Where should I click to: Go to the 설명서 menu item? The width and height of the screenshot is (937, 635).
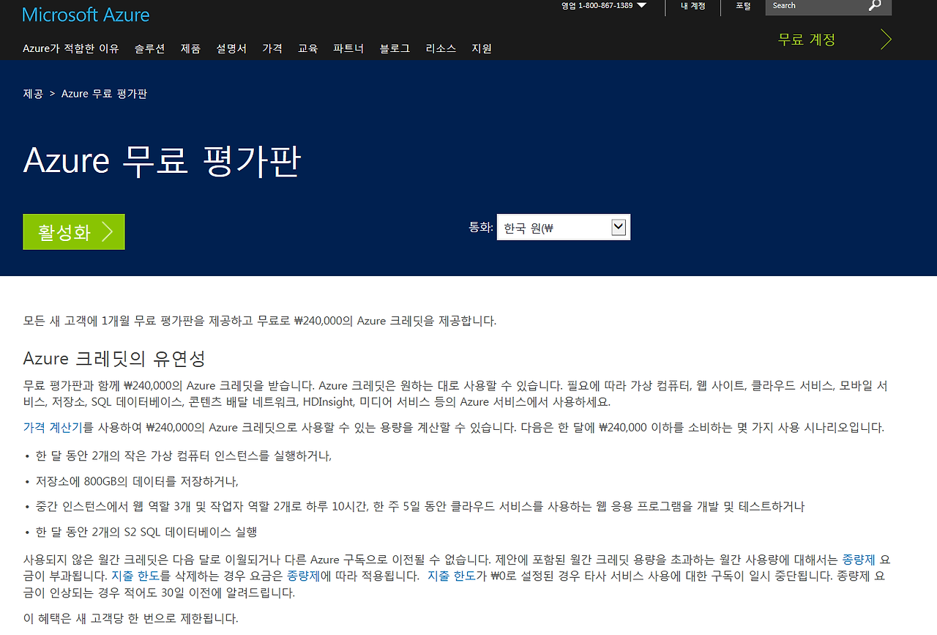tap(231, 48)
